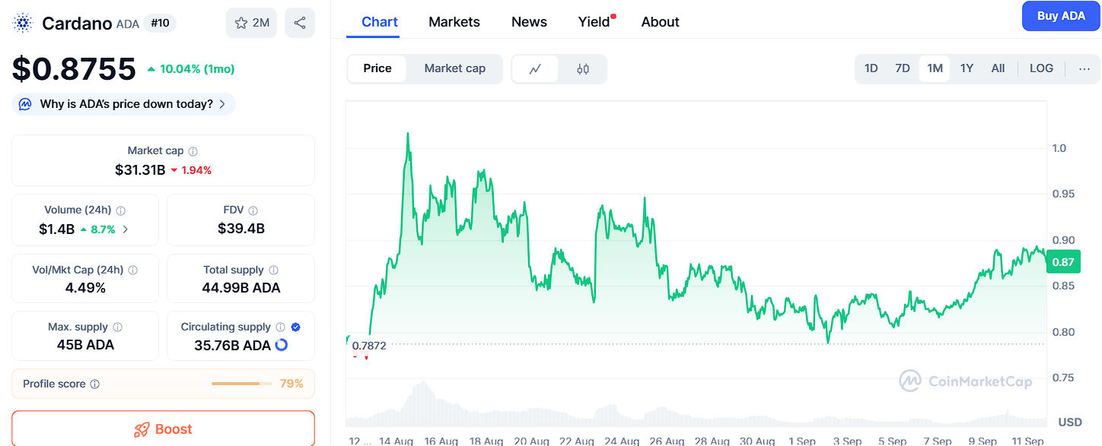Click the info icon beside Vol/Mkt Cap (24h)
This screenshot has width=1102, height=446.
pos(133,270)
